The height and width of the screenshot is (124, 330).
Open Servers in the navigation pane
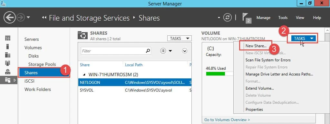32,39
